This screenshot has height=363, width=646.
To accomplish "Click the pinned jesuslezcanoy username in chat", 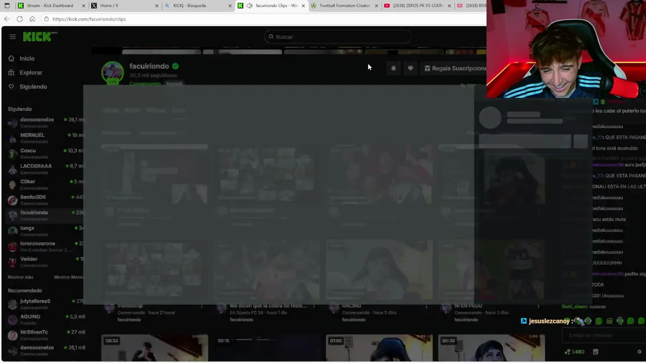I will tap(549, 321).
